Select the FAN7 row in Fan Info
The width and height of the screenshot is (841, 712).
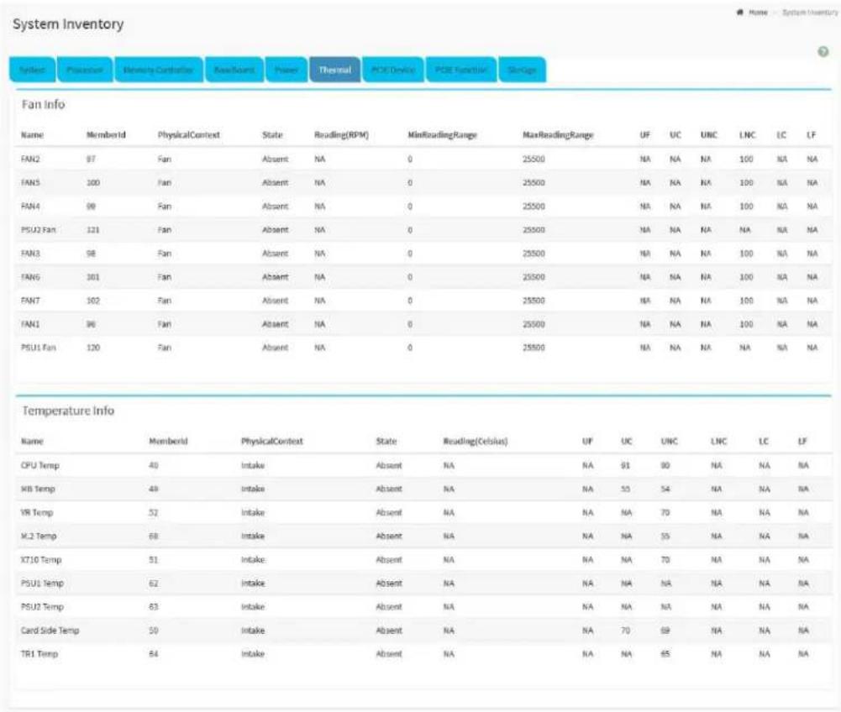[423, 301]
